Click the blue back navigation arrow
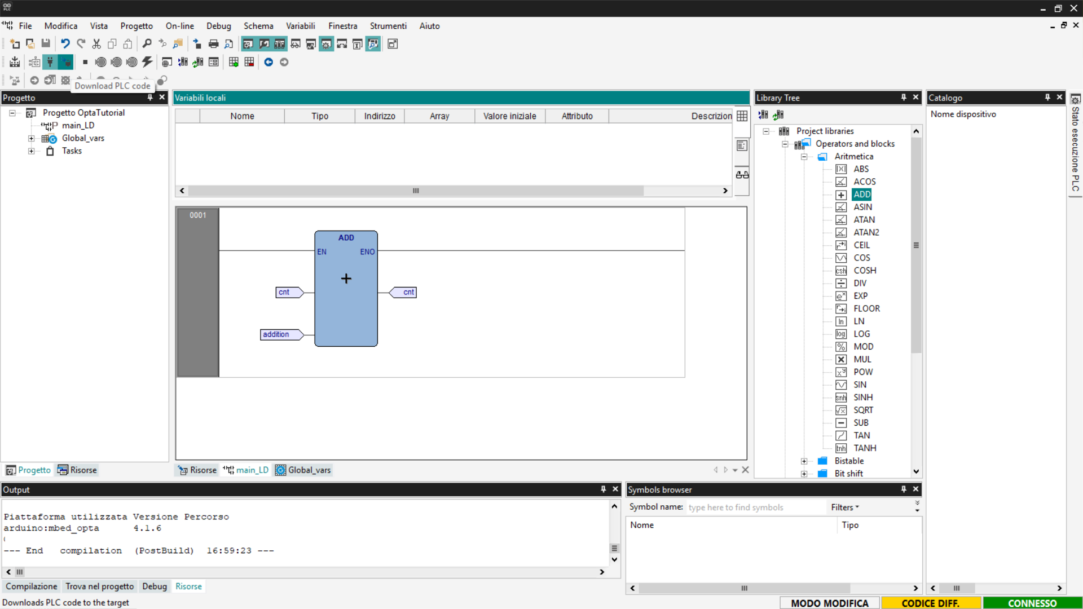 (268, 62)
